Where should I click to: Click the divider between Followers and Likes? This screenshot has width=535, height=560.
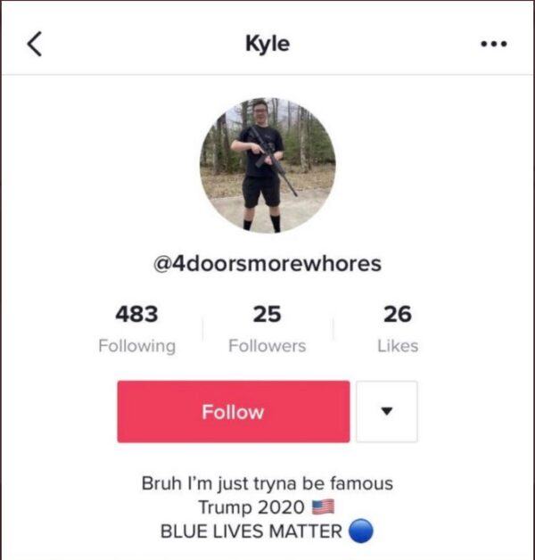333,328
